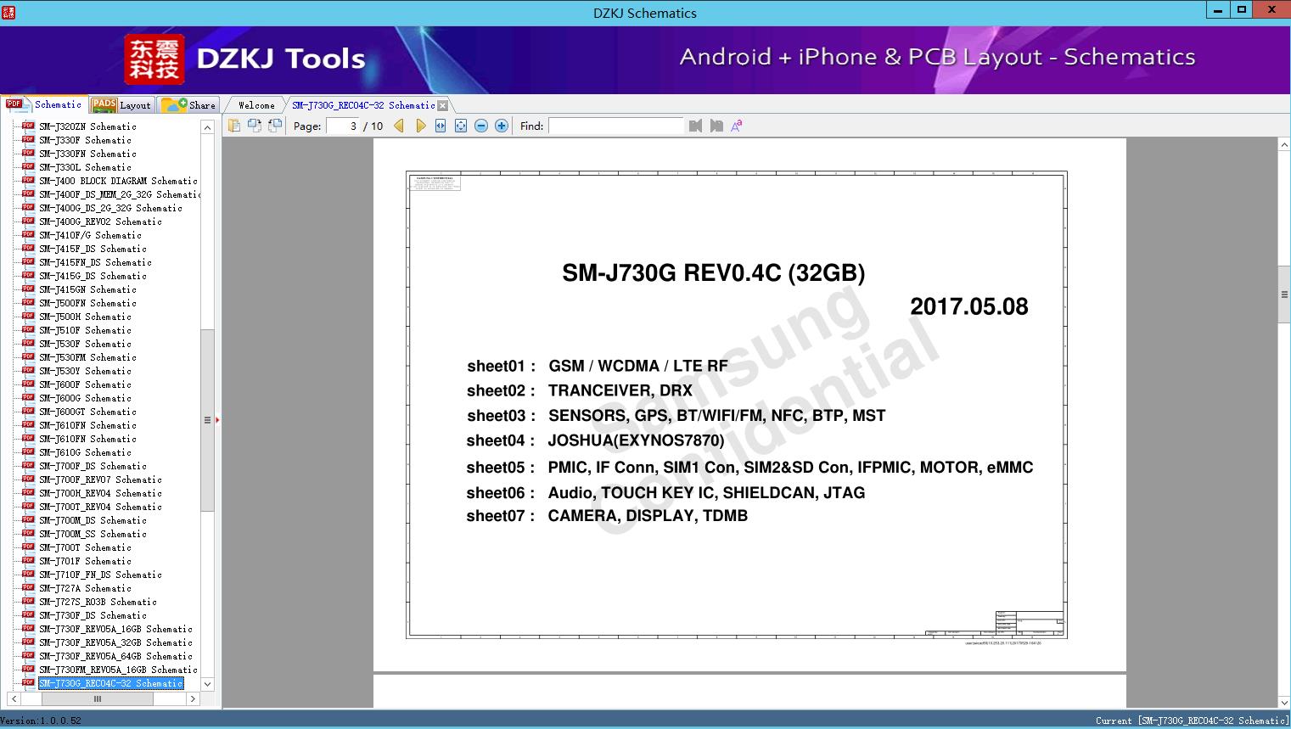1291x729 pixels.
Task: Select highlighted SM-J730G_REC04C-32 Schematic tree item
Action: point(110,683)
